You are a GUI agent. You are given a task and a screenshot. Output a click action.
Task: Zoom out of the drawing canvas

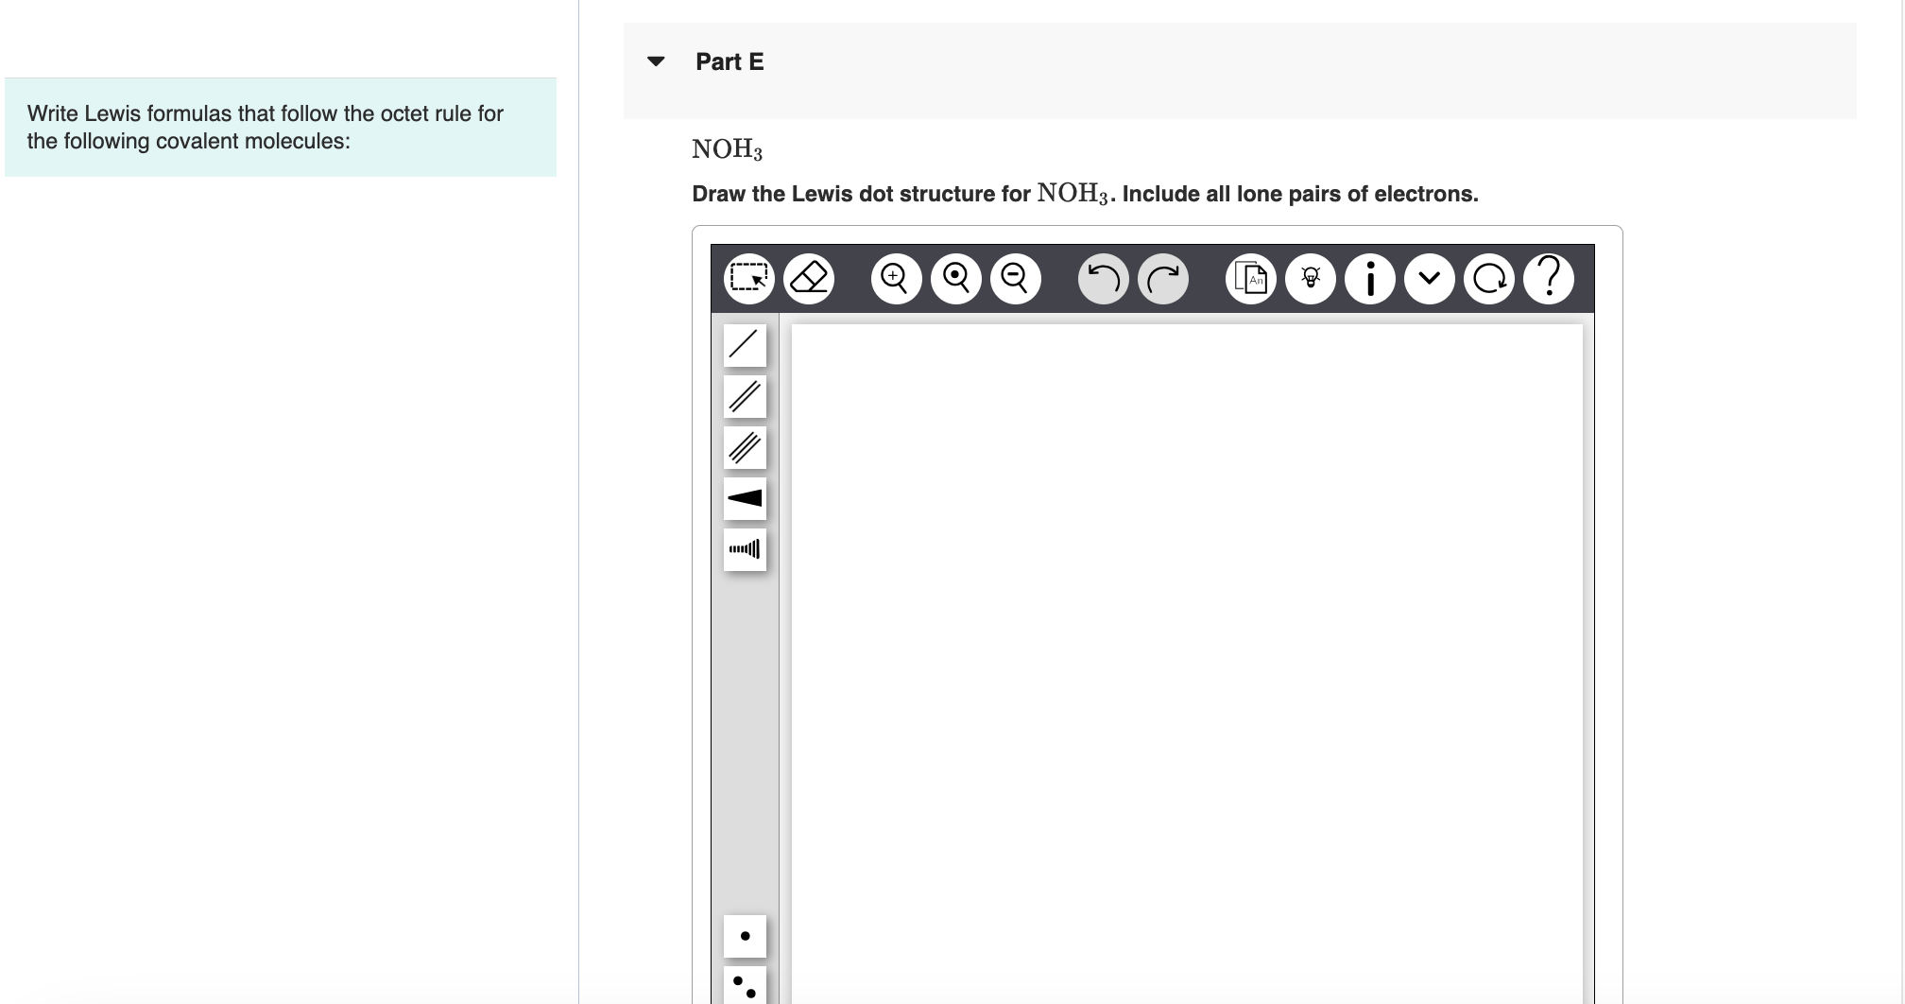(1015, 278)
